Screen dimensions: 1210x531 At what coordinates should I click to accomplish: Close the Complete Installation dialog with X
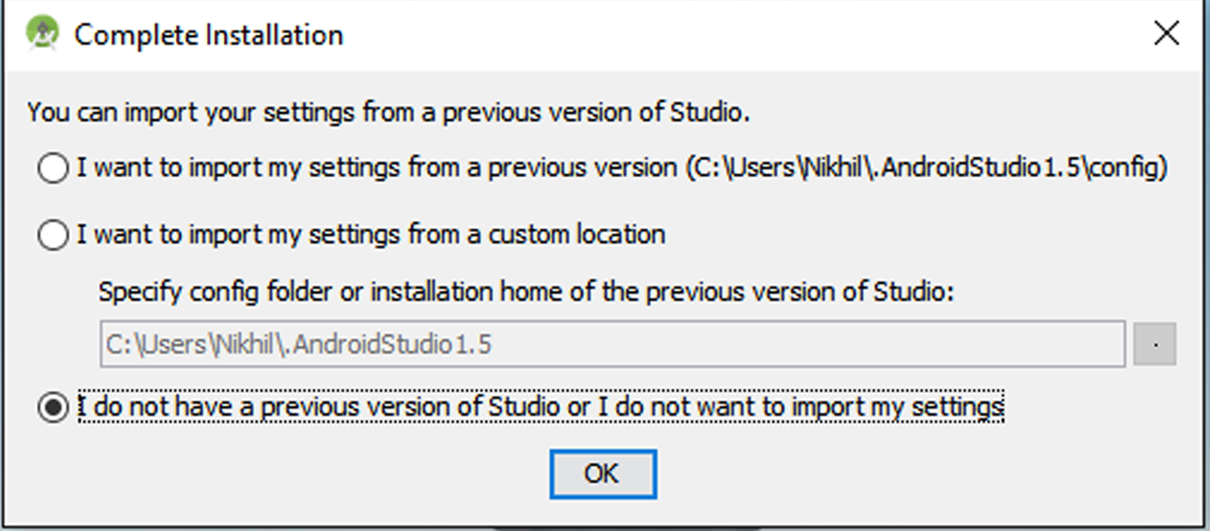[x=1166, y=33]
